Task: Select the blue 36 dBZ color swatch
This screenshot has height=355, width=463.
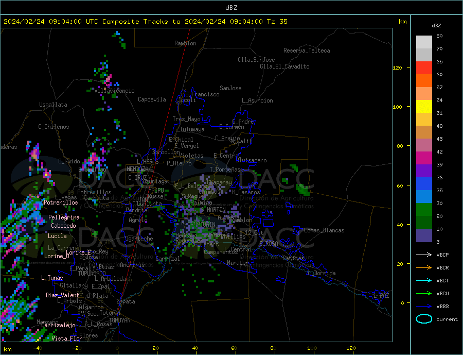Action: [x=424, y=184]
